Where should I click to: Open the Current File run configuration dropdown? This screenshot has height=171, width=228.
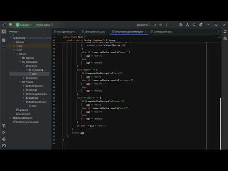pyautogui.click(x=143, y=25)
